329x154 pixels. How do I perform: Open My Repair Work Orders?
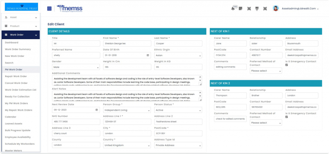18,110
